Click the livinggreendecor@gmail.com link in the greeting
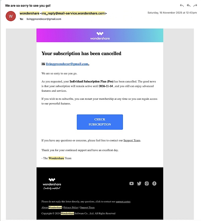The height and width of the screenshot is (221, 201). click(x=67, y=64)
